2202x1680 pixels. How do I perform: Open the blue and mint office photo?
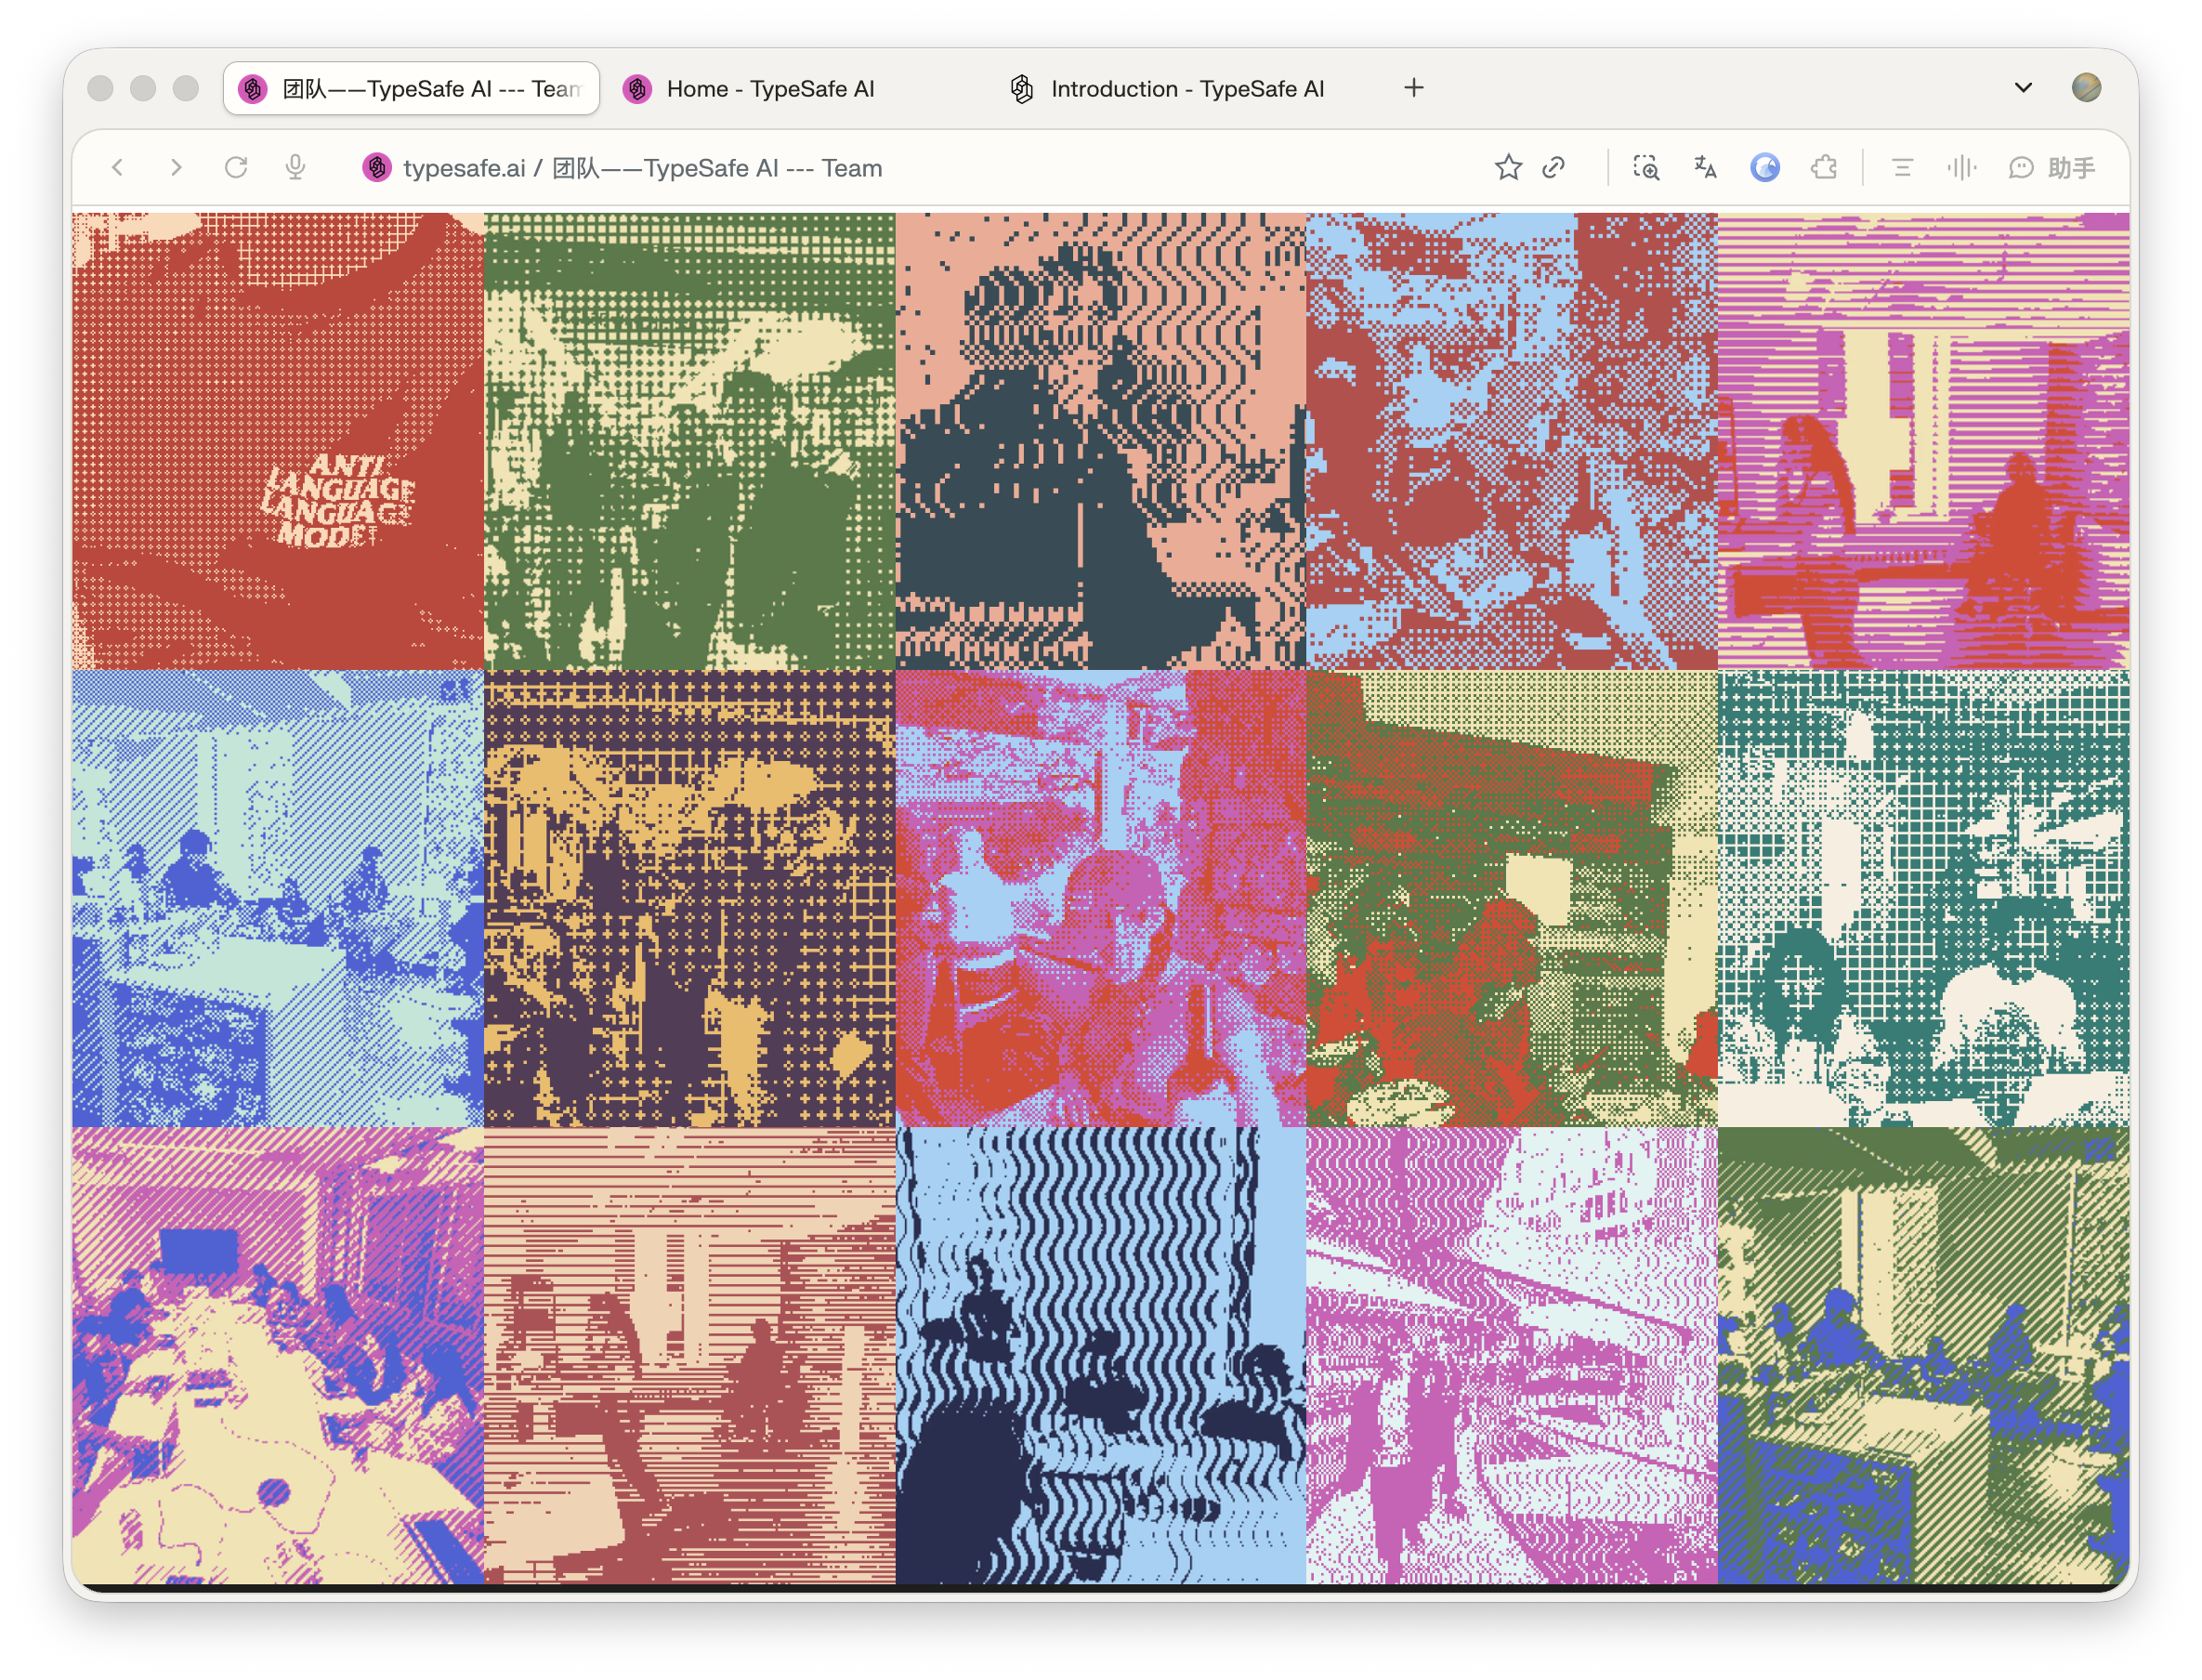[278, 898]
